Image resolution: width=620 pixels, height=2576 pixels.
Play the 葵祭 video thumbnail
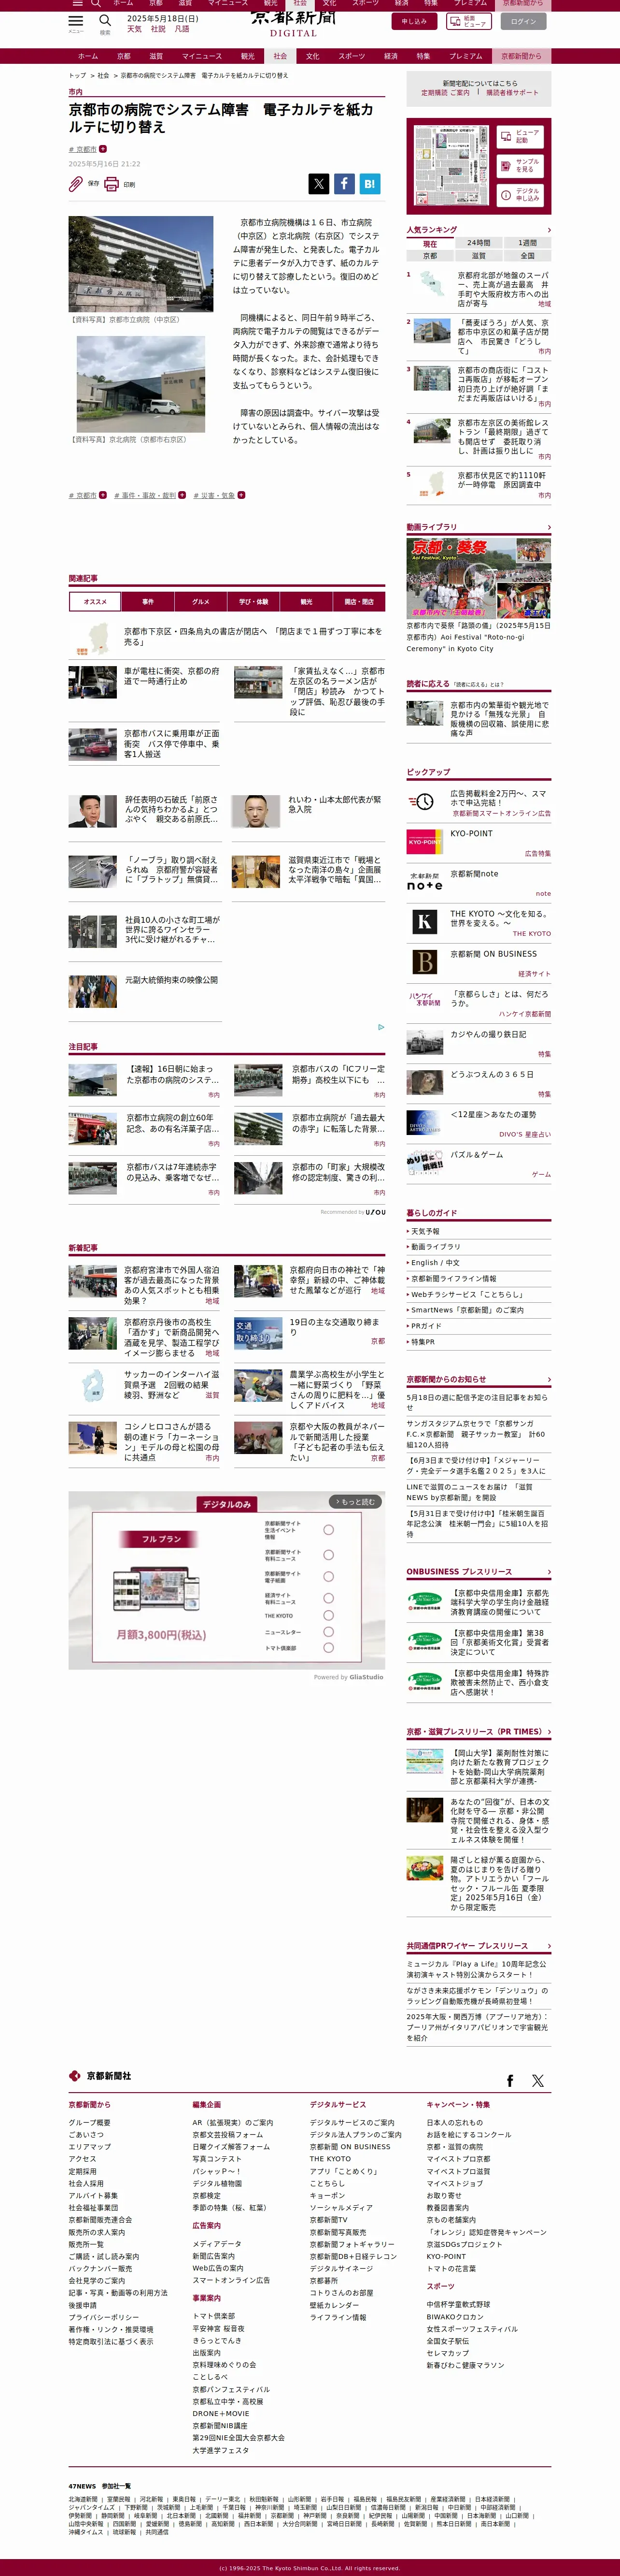click(478, 578)
